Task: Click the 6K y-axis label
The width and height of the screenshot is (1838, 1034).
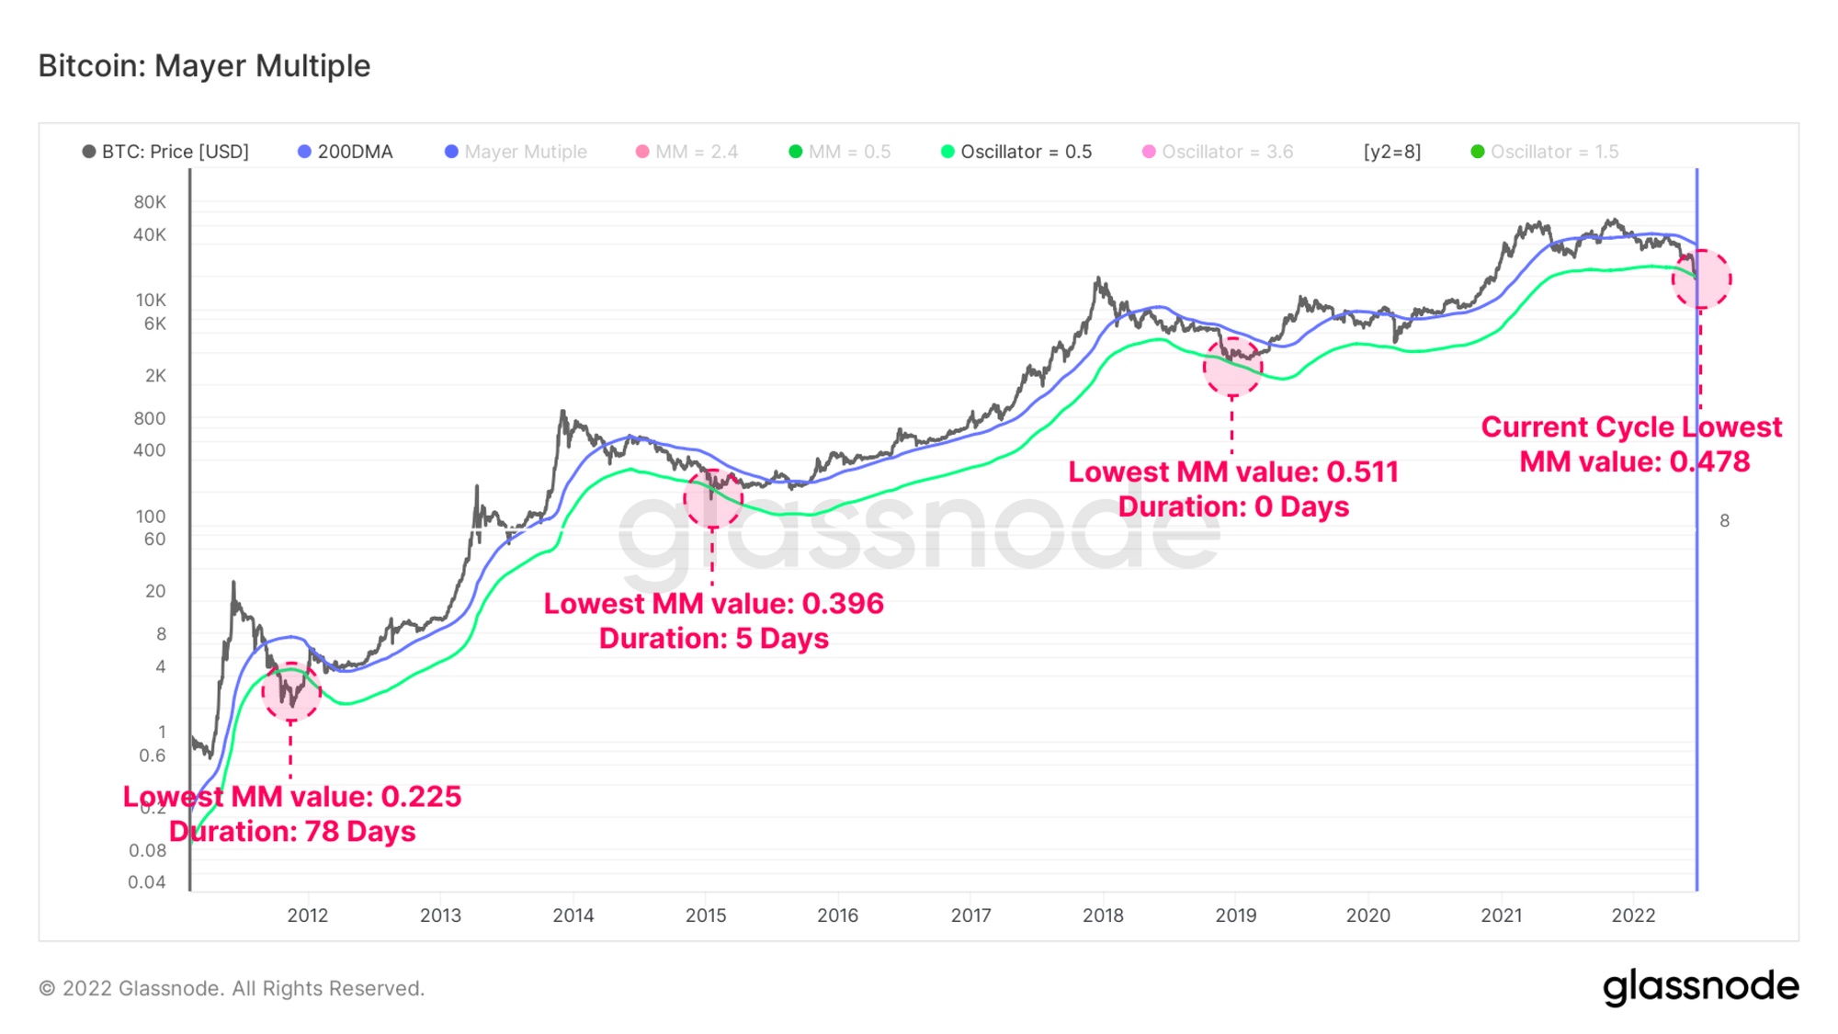Action: (155, 324)
